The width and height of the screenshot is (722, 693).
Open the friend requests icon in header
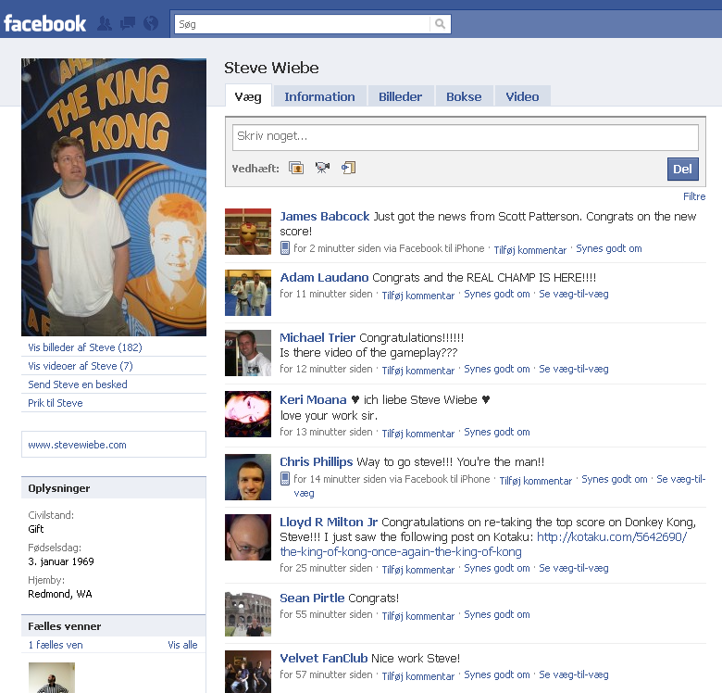coord(105,23)
